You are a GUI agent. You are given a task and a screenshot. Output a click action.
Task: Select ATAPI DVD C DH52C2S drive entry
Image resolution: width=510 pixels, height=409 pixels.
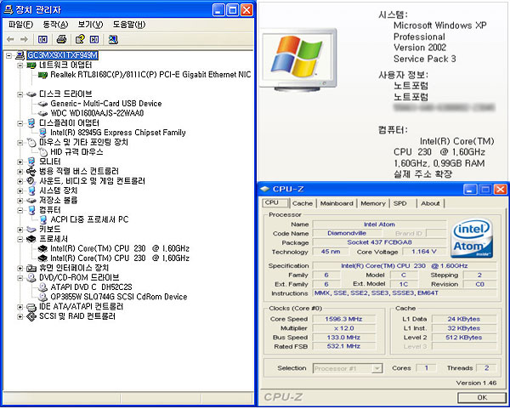(92, 287)
